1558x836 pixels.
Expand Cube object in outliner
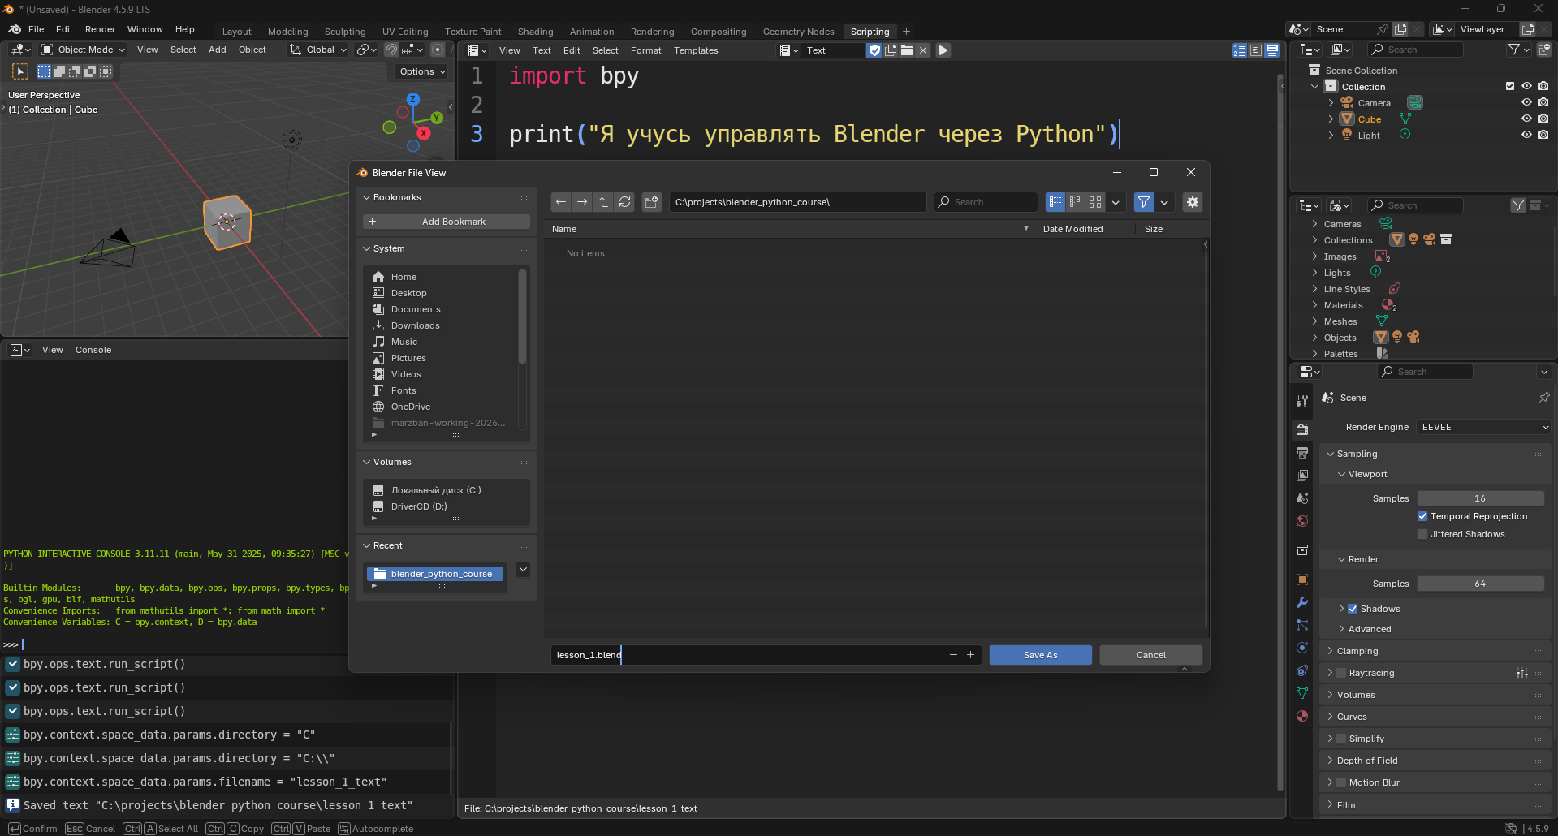pyautogui.click(x=1331, y=119)
